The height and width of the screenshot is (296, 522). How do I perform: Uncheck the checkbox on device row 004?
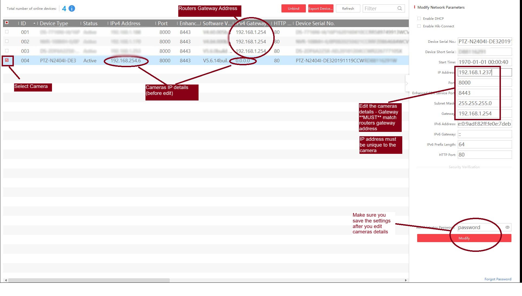pos(7,60)
